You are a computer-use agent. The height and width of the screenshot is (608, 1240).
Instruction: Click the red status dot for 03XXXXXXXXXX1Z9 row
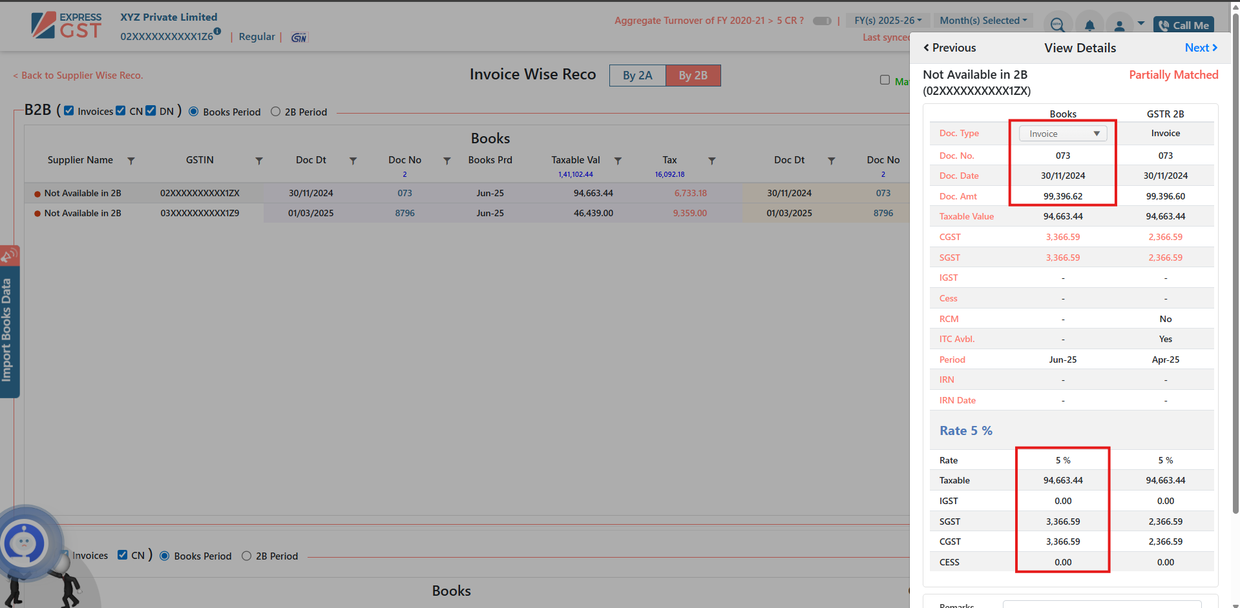coord(37,214)
